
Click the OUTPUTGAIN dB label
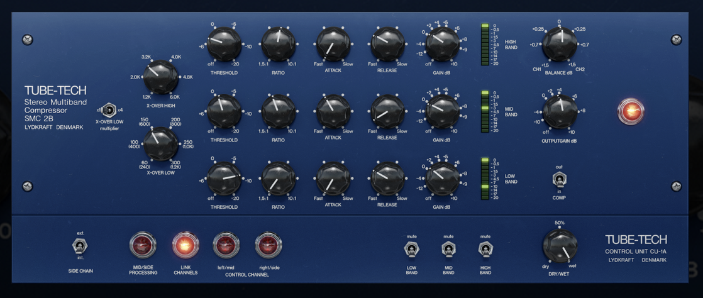point(559,141)
